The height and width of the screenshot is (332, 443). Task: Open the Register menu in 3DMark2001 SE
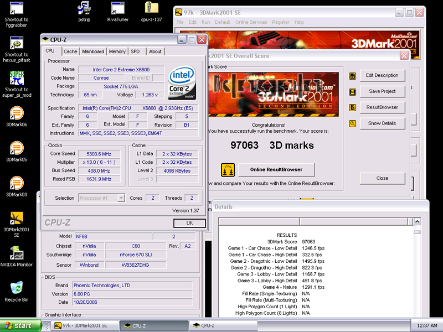tap(281, 22)
